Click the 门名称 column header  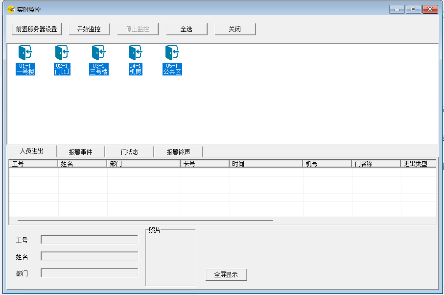tap(376, 164)
